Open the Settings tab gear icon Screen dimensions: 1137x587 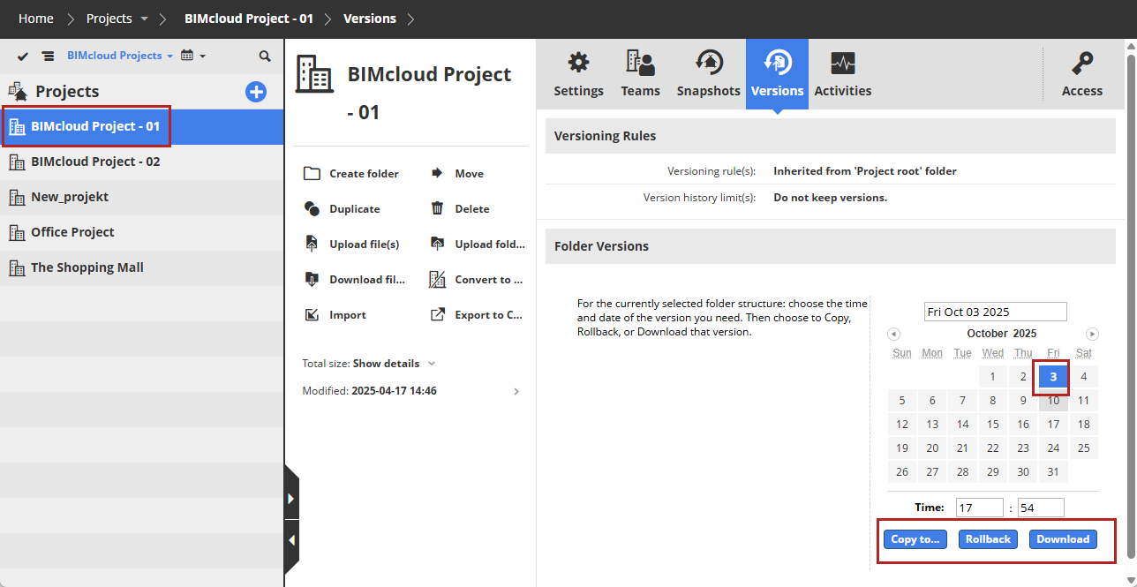tap(578, 63)
